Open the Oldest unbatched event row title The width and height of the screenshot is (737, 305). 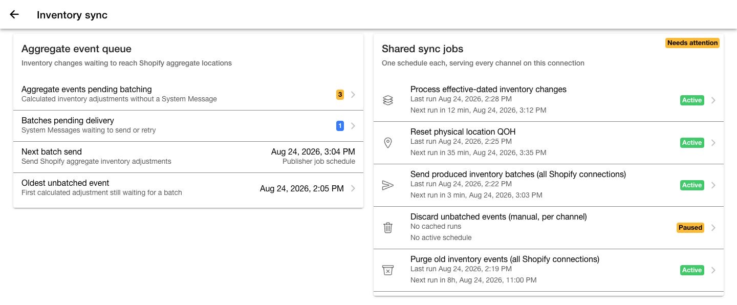[65, 183]
